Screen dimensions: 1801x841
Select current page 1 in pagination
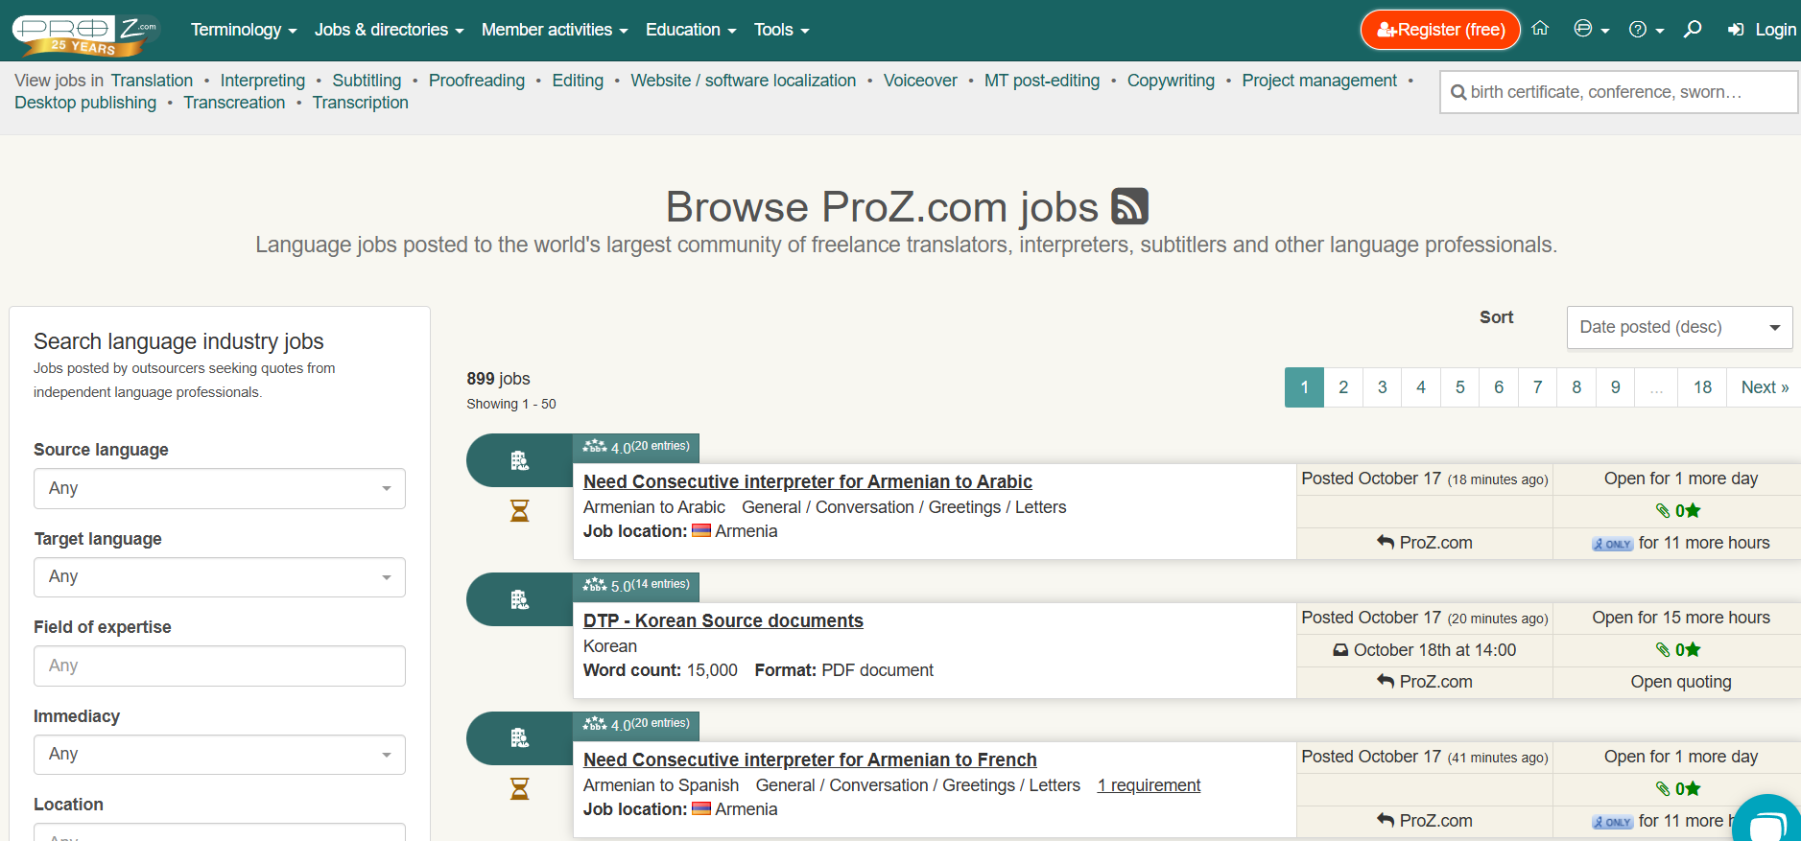[x=1304, y=387]
